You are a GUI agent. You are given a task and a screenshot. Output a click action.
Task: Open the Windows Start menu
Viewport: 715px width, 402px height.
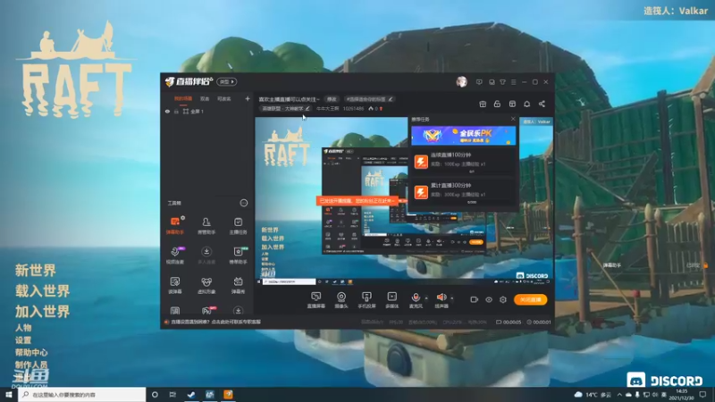(9, 395)
